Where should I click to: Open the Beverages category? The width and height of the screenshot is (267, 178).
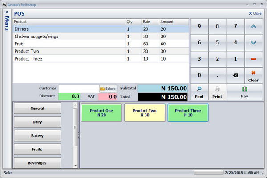(x=37, y=163)
